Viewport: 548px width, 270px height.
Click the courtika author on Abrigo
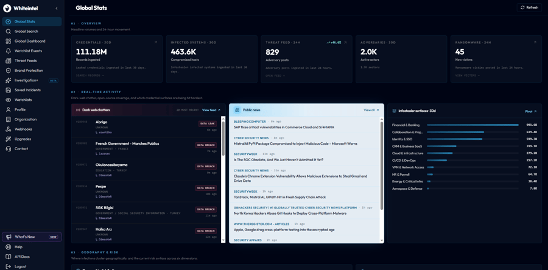(x=105, y=133)
